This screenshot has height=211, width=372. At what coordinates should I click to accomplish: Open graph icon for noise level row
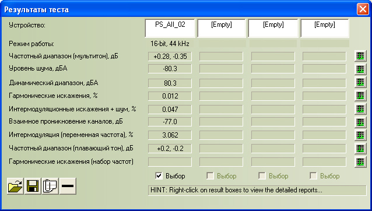[x=360, y=69]
